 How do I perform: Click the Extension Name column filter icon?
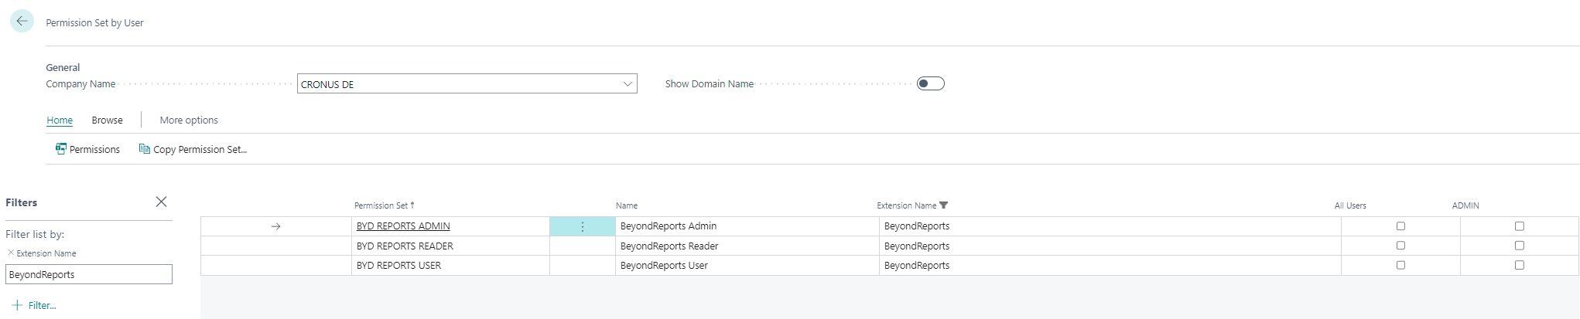coord(943,205)
